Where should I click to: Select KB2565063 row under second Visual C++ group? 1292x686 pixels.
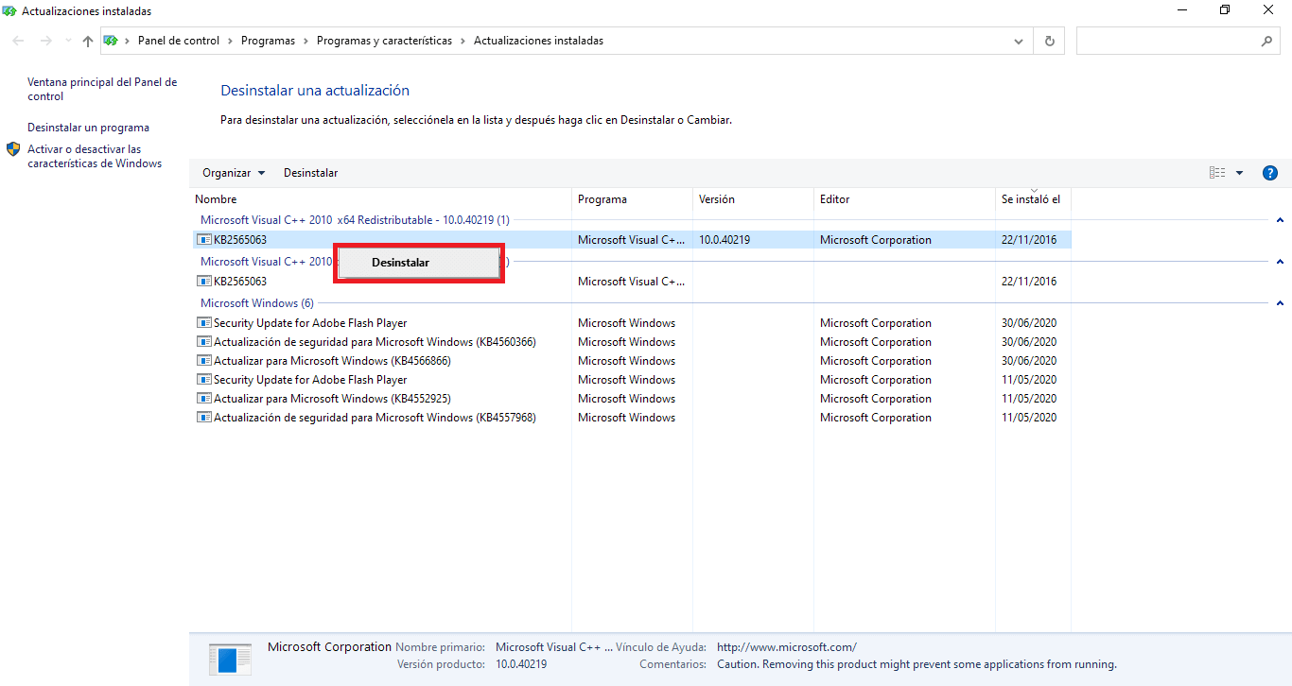(x=632, y=282)
